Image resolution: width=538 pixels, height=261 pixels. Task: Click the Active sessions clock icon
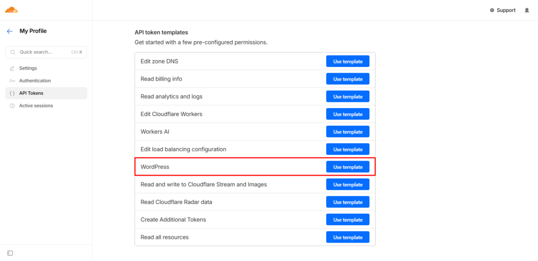(x=13, y=106)
